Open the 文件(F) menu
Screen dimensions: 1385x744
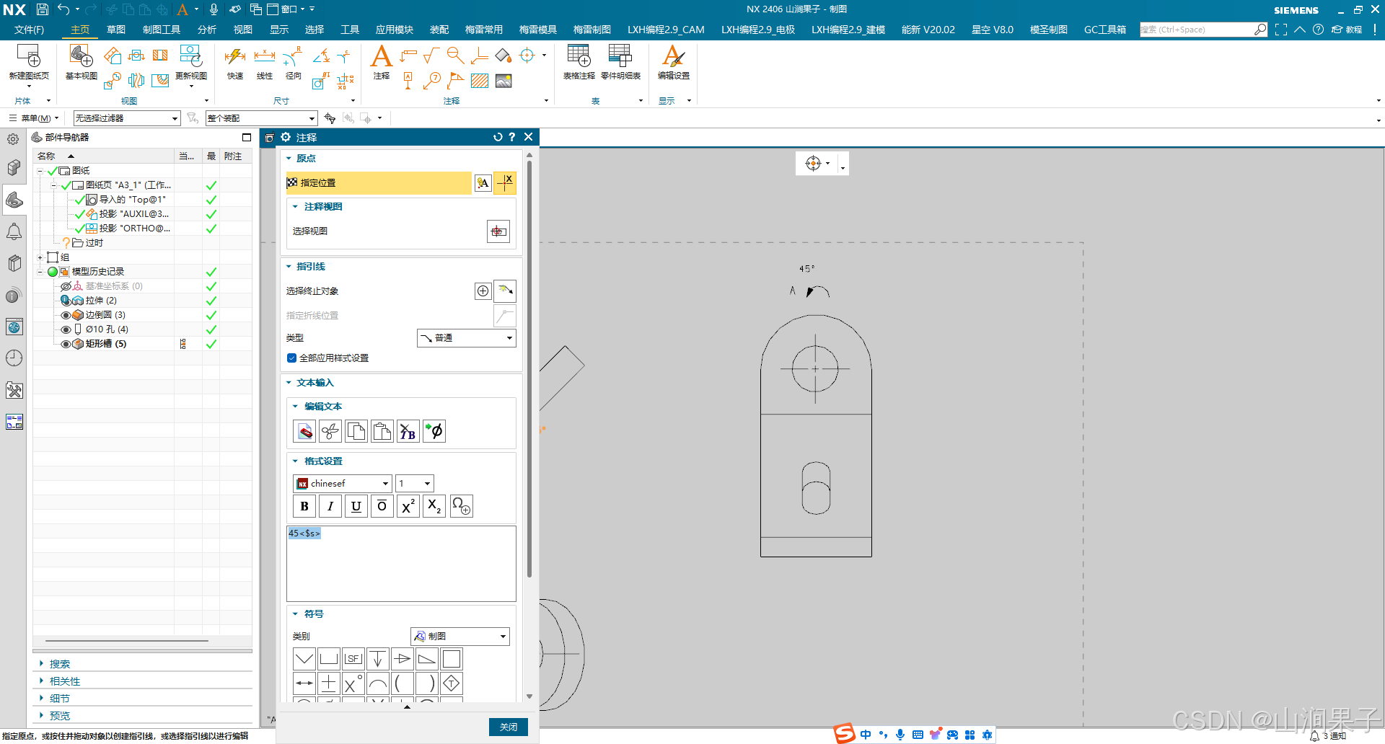(29, 30)
